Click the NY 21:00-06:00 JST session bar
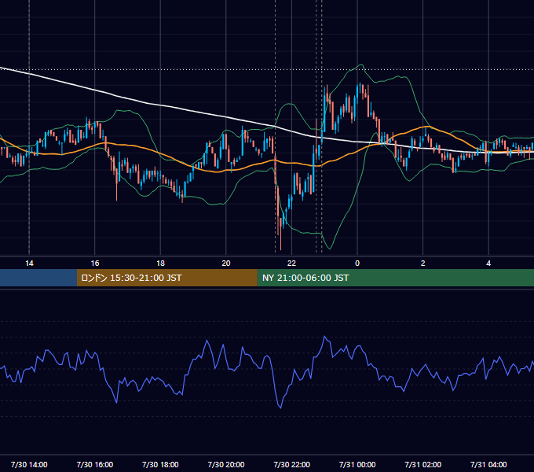Image resolution: width=534 pixels, height=472 pixels. tap(395, 278)
